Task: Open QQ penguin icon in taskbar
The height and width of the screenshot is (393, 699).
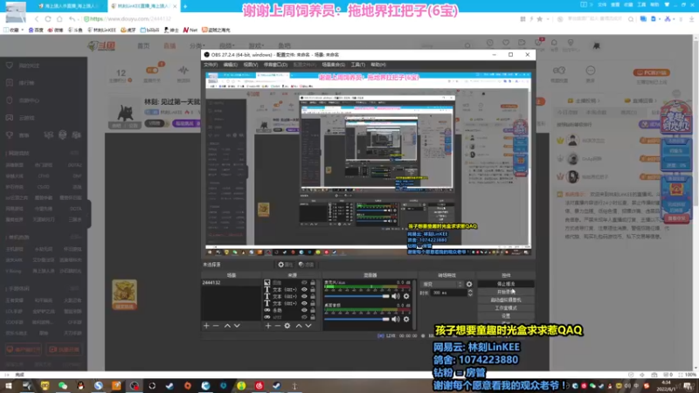Action: point(80,386)
